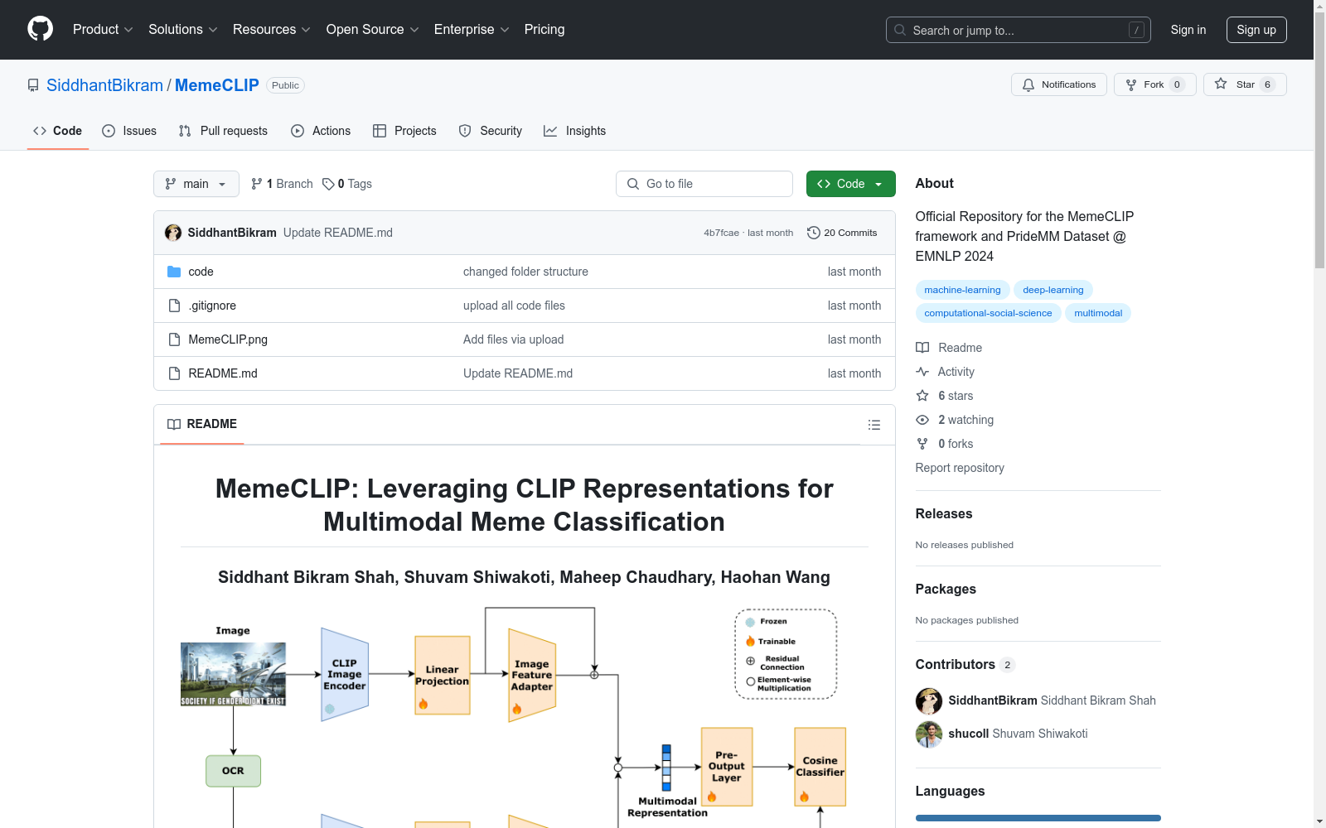Click the Languages bar

[1038, 818]
